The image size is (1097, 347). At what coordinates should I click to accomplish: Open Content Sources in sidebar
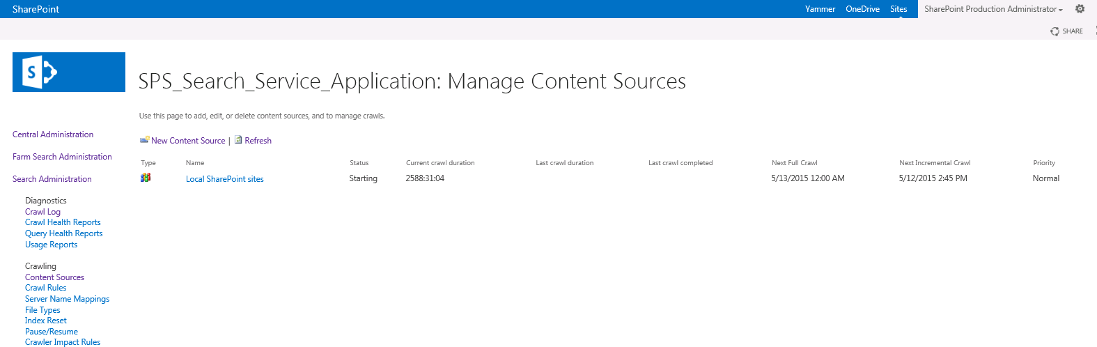click(x=54, y=277)
